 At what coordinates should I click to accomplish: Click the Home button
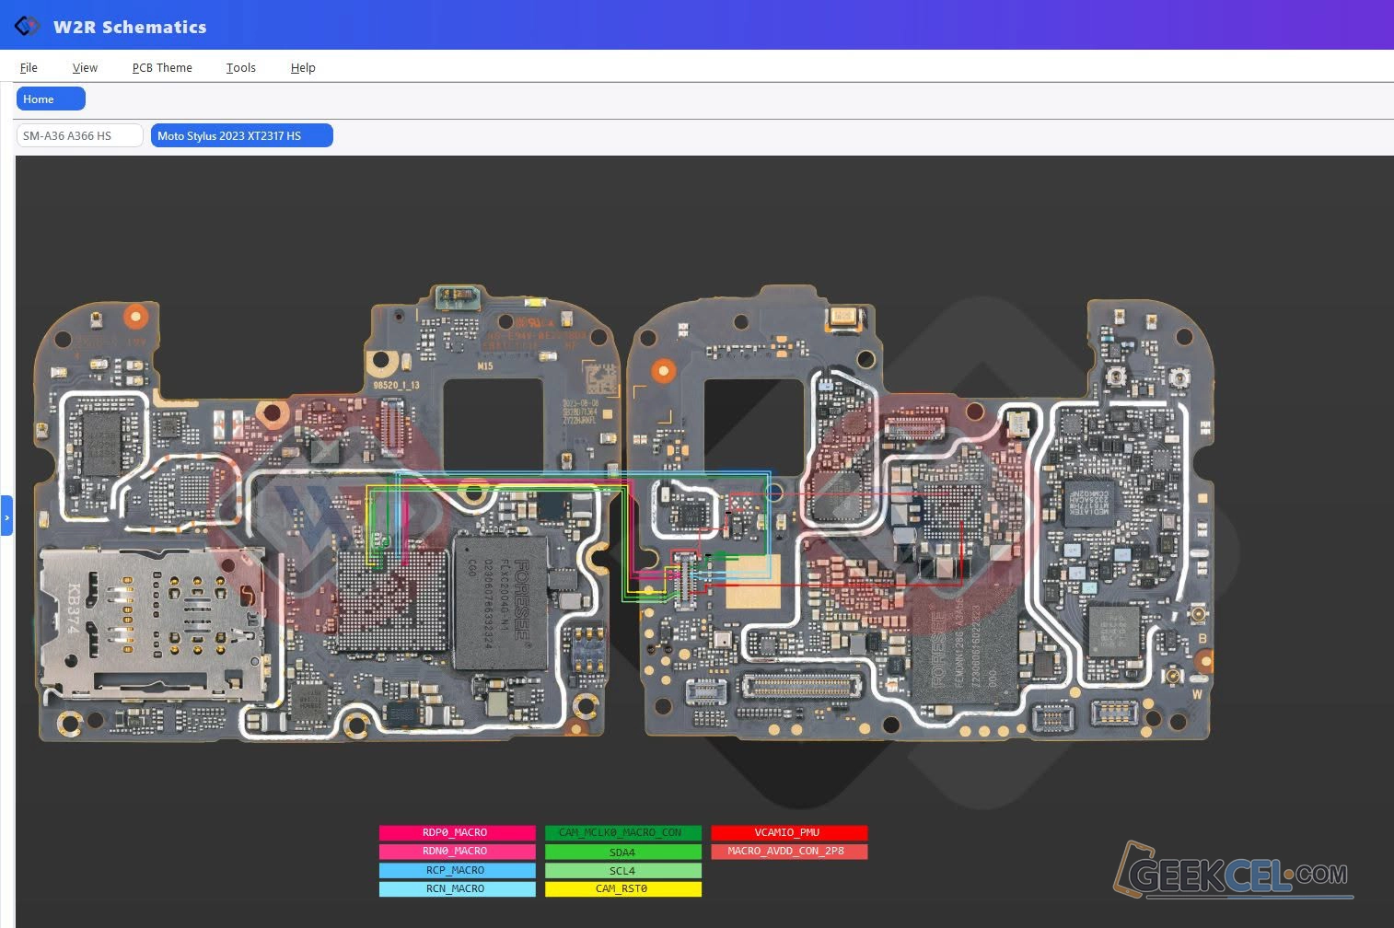click(51, 99)
